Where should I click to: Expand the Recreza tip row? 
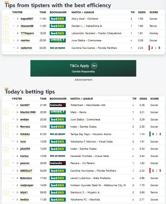click(6, 127)
